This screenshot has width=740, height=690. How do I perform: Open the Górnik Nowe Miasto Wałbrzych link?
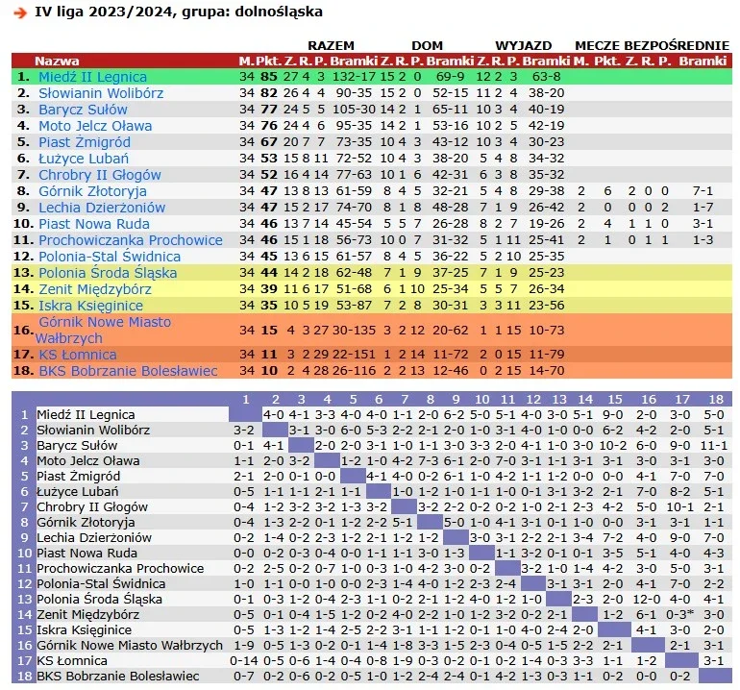point(103,330)
